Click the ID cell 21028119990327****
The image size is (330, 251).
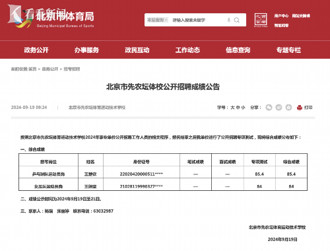coord(141,186)
